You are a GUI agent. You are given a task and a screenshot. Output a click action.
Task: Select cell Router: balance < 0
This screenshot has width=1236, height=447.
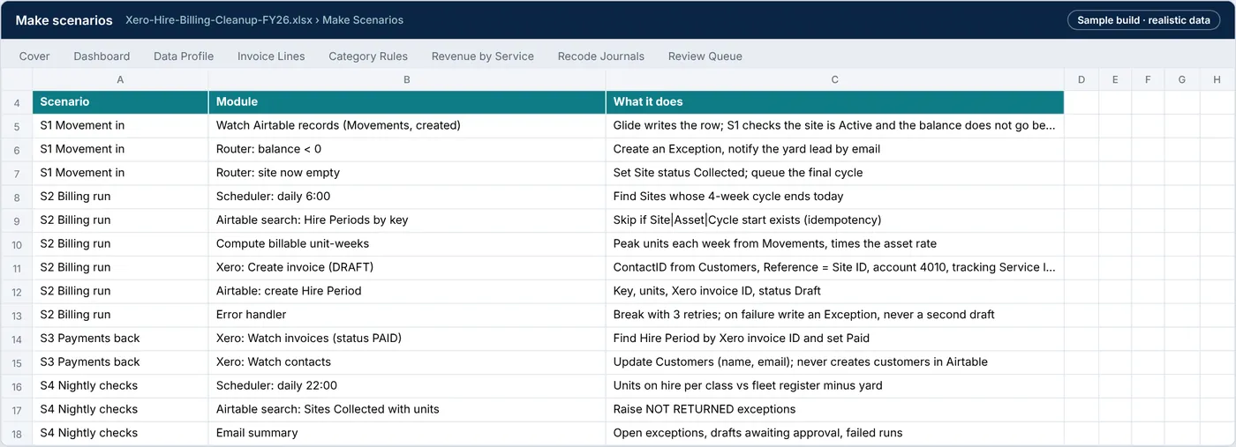(x=407, y=149)
